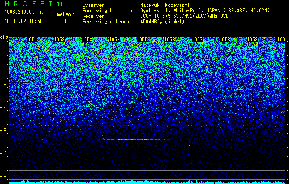The height and width of the screenshot is (184, 289).
Task: Click the 1059 time marker
Action: coord(252,40)
